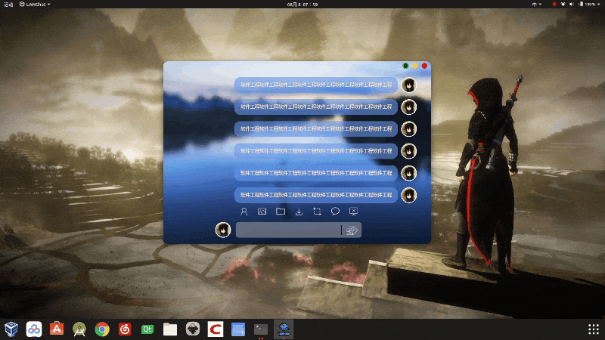Launch VirtualBox from the dock
605x340 pixels.
click(x=11, y=329)
